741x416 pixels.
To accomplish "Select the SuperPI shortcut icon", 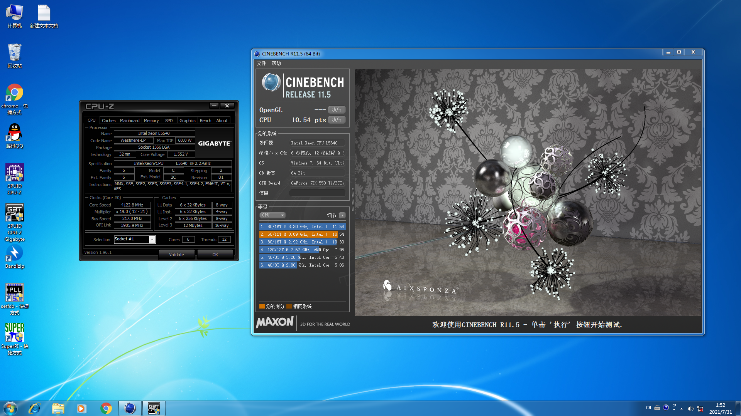I will pos(14,339).
